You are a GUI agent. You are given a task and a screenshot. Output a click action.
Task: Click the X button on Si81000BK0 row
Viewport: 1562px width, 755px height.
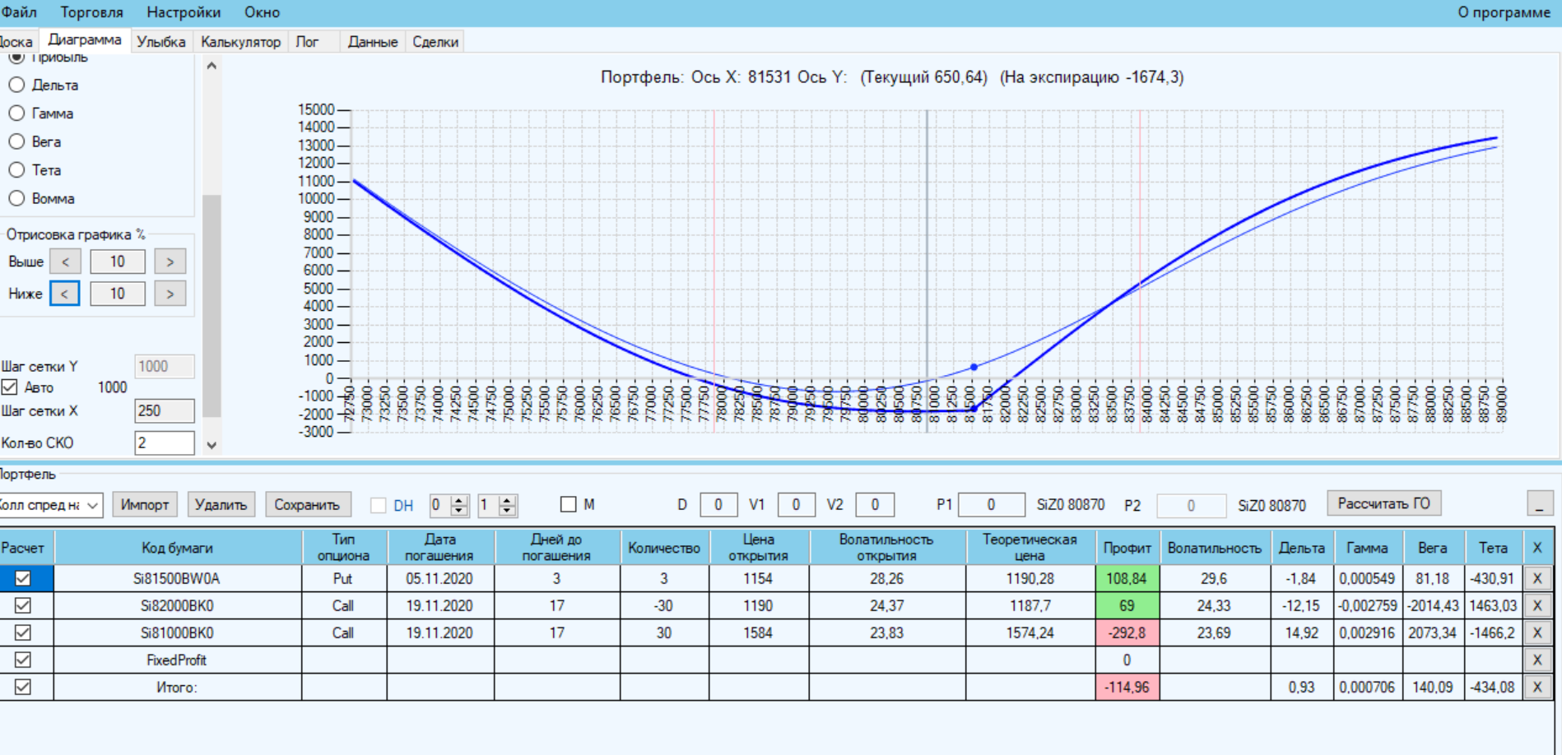[x=1536, y=632]
